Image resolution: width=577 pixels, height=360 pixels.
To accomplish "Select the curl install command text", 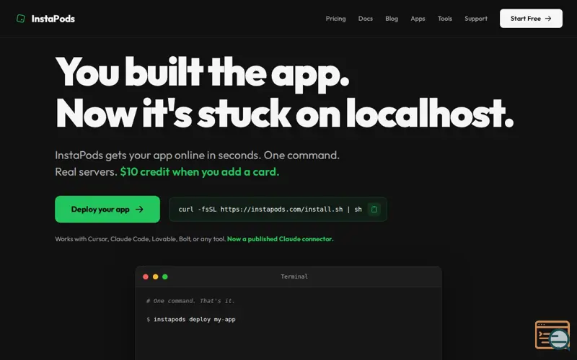I will [270, 210].
